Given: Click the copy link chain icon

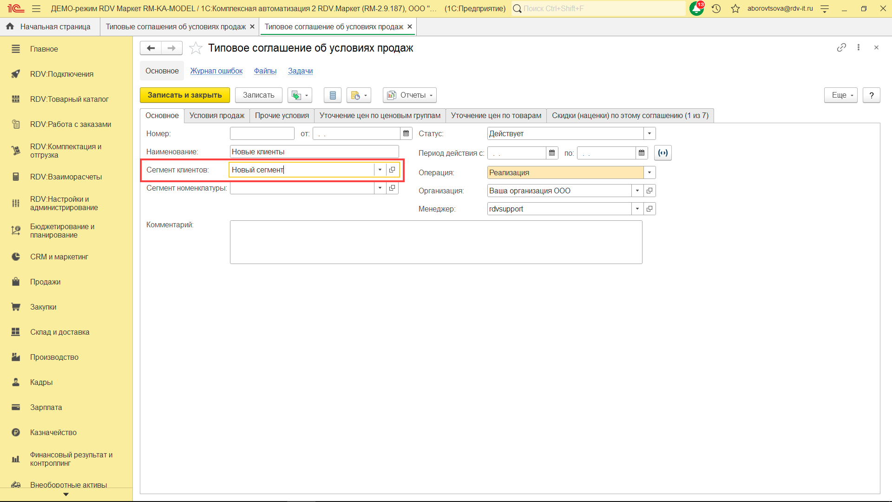Looking at the screenshot, I should point(841,47).
